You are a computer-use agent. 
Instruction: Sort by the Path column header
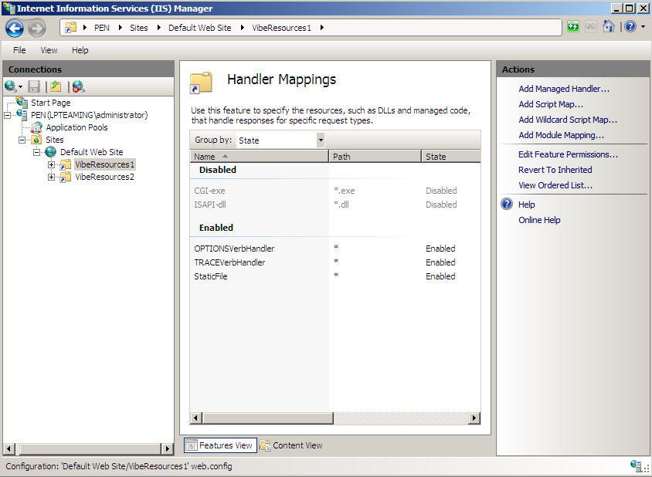[375, 156]
